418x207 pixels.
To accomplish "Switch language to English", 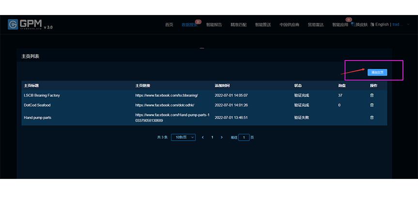I will (x=379, y=25).
